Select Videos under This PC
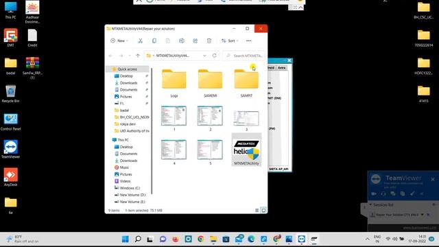Screen dimensions: 439x247 (125, 181)
